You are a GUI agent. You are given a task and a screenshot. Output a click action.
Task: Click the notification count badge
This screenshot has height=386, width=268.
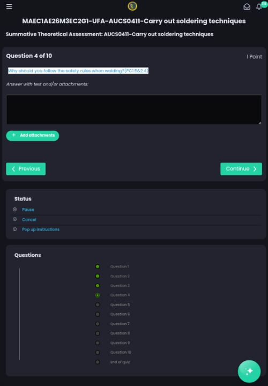(x=264, y=4)
